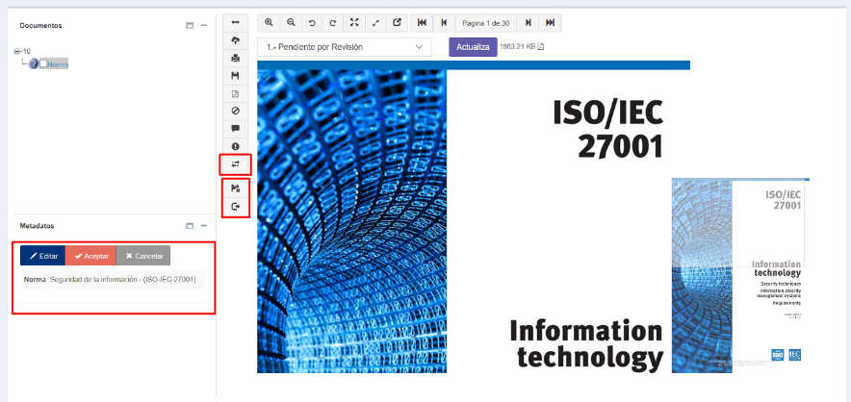Image resolution: width=851 pixels, height=402 pixels.
Task: Click the red Aceptar button
Action: (x=90, y=256)
